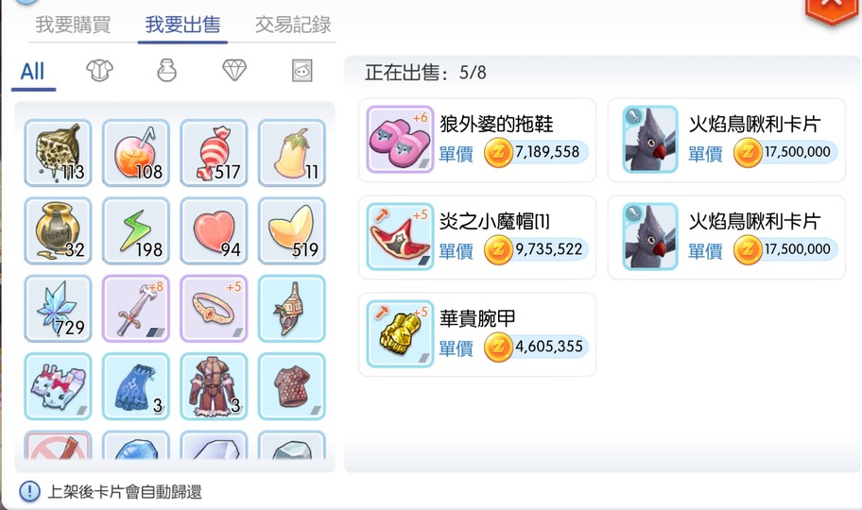Viewport: 862px width, 510px height.
Task: Select the striped candy item with 517
Action: point(214,153)
